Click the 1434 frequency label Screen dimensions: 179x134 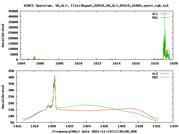(x=174, y=126)
